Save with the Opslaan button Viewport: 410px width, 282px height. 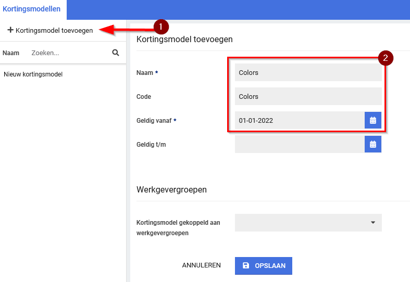[x=264, y=265]
